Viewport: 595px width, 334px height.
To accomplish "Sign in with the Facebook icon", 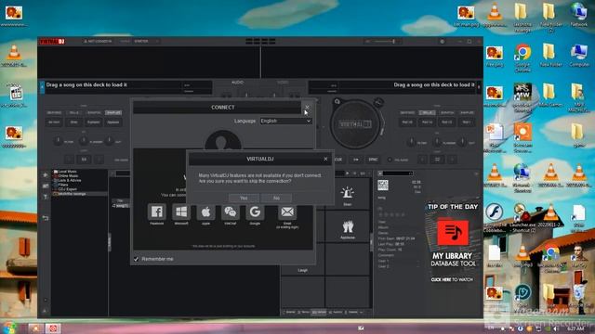I will pyautogui.click(x=156, y=212).
